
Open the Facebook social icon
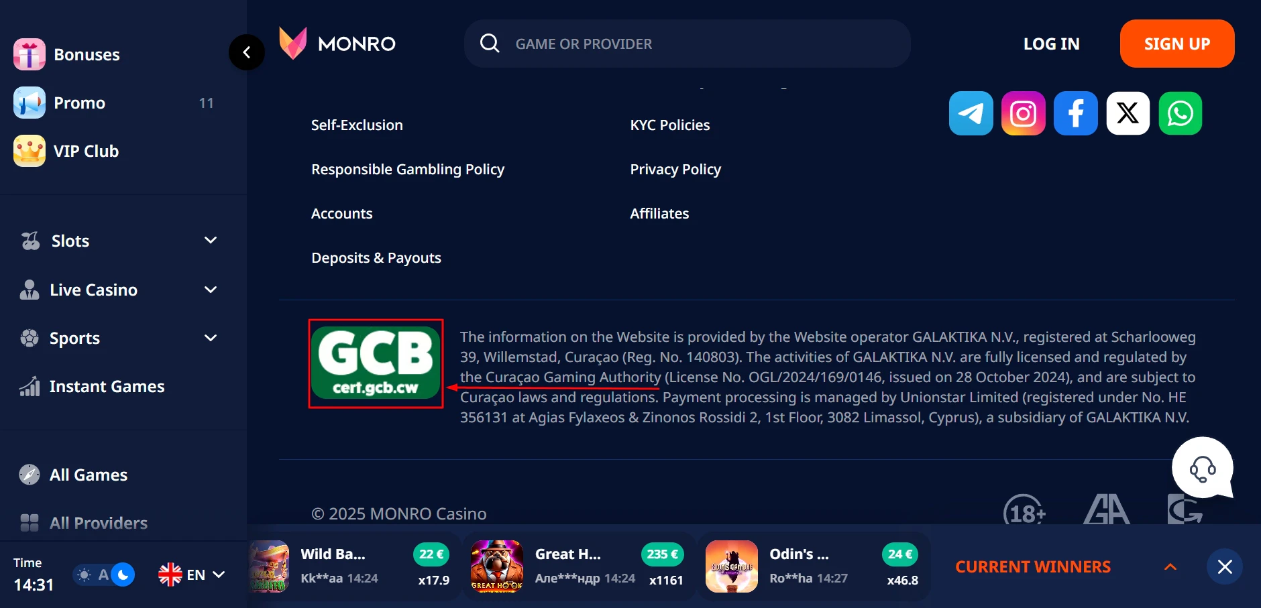(x=1075, y=113)
